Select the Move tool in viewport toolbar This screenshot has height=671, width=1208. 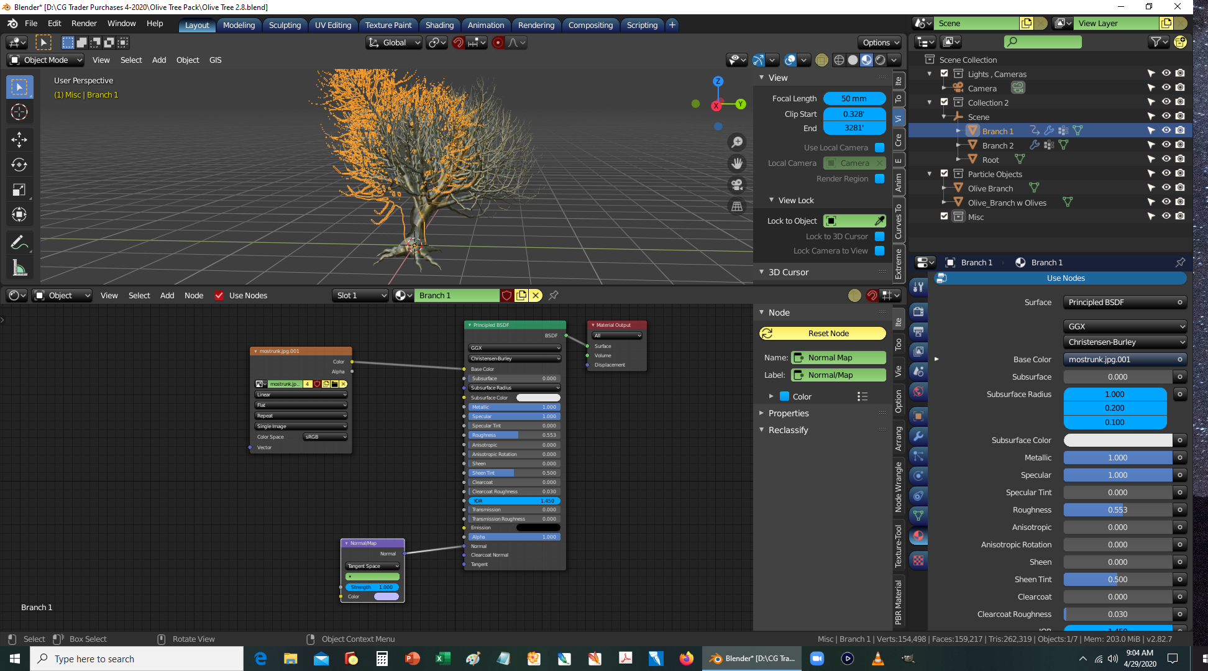[19, 139]
